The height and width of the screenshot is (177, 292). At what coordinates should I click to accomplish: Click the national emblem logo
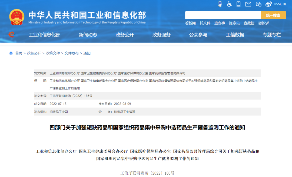(x=17, y=17)
